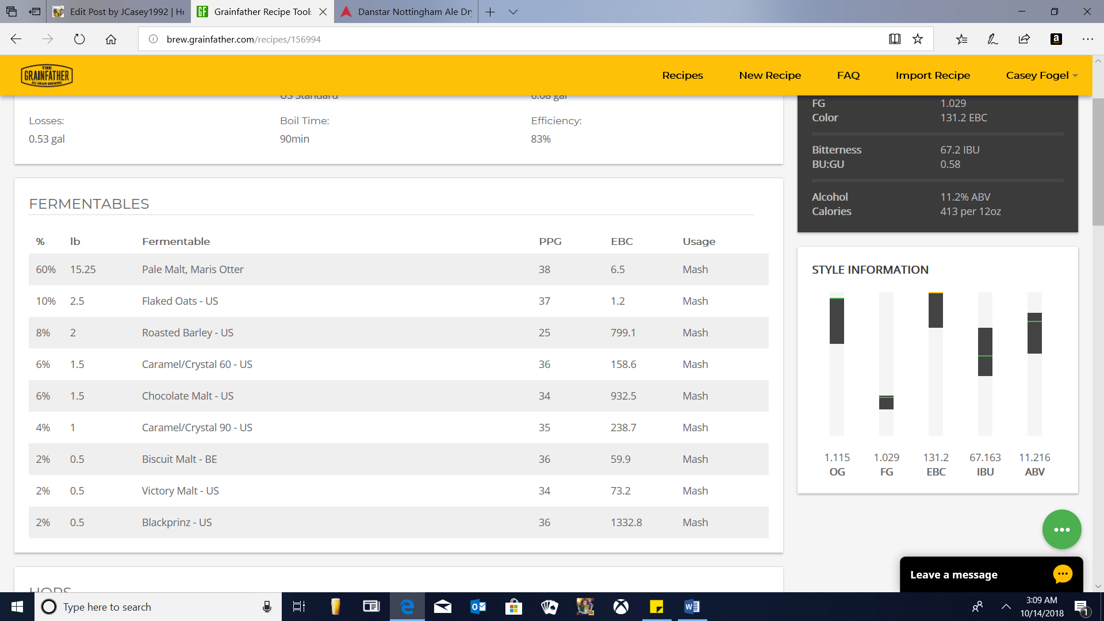Launch Microsoft Edge from the taskbar

407,607
